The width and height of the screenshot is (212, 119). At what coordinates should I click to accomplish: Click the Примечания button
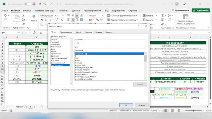point(181,10)
